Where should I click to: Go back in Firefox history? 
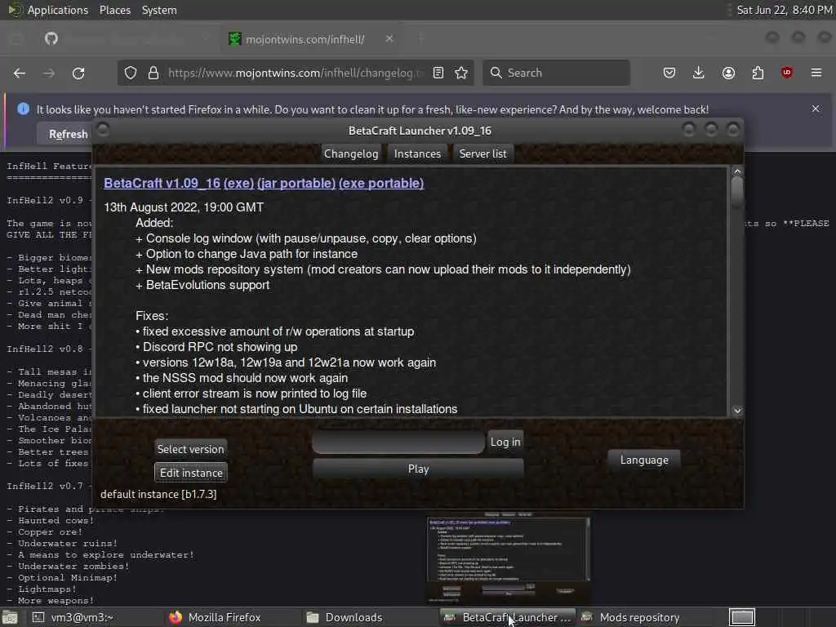[x=20, y=73]
